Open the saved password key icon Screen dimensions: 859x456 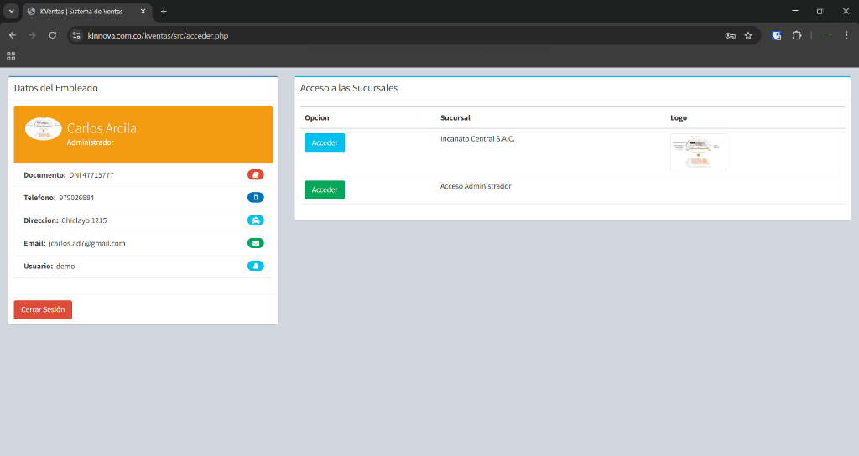tap(731, 35)
